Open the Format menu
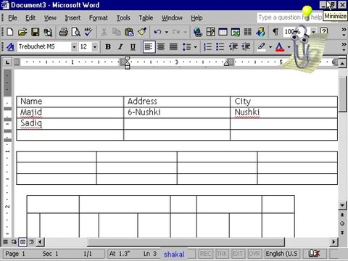 [99, 18]
